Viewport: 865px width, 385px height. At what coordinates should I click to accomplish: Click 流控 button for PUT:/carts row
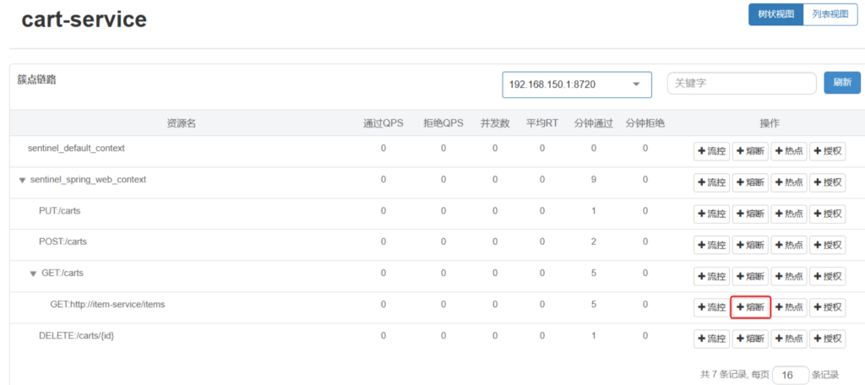(711, 214)
